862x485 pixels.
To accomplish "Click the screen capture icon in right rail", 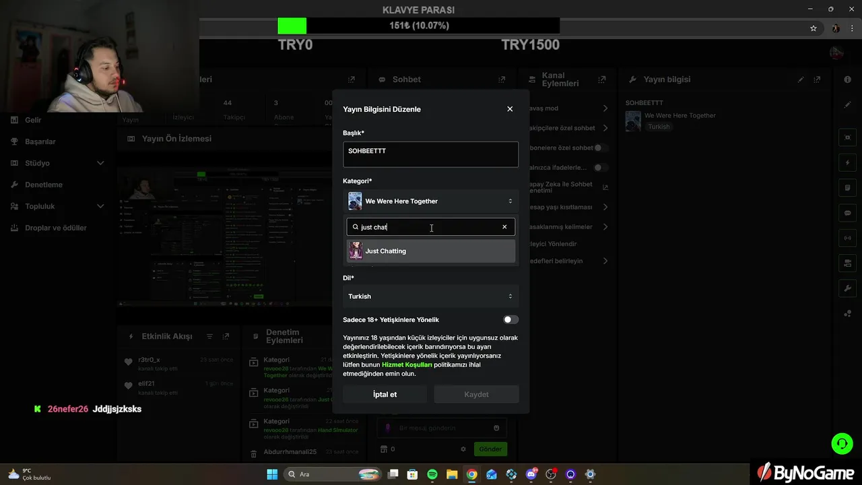I will [x=847, y=137].
